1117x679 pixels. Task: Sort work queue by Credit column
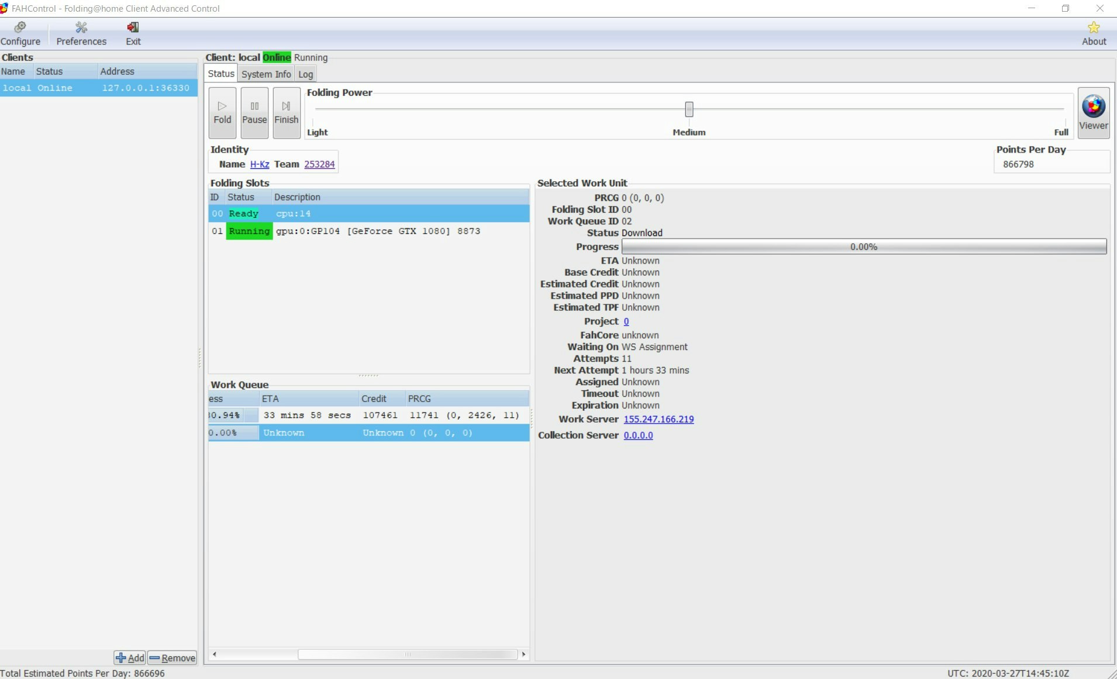click(x=382, y=399)
